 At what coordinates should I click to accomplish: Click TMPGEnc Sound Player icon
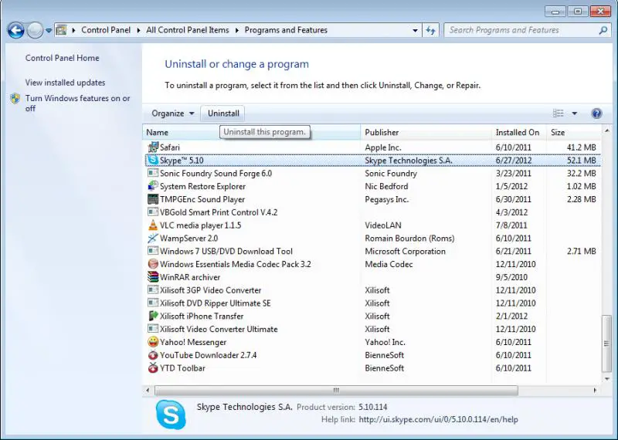pos(153,199)
